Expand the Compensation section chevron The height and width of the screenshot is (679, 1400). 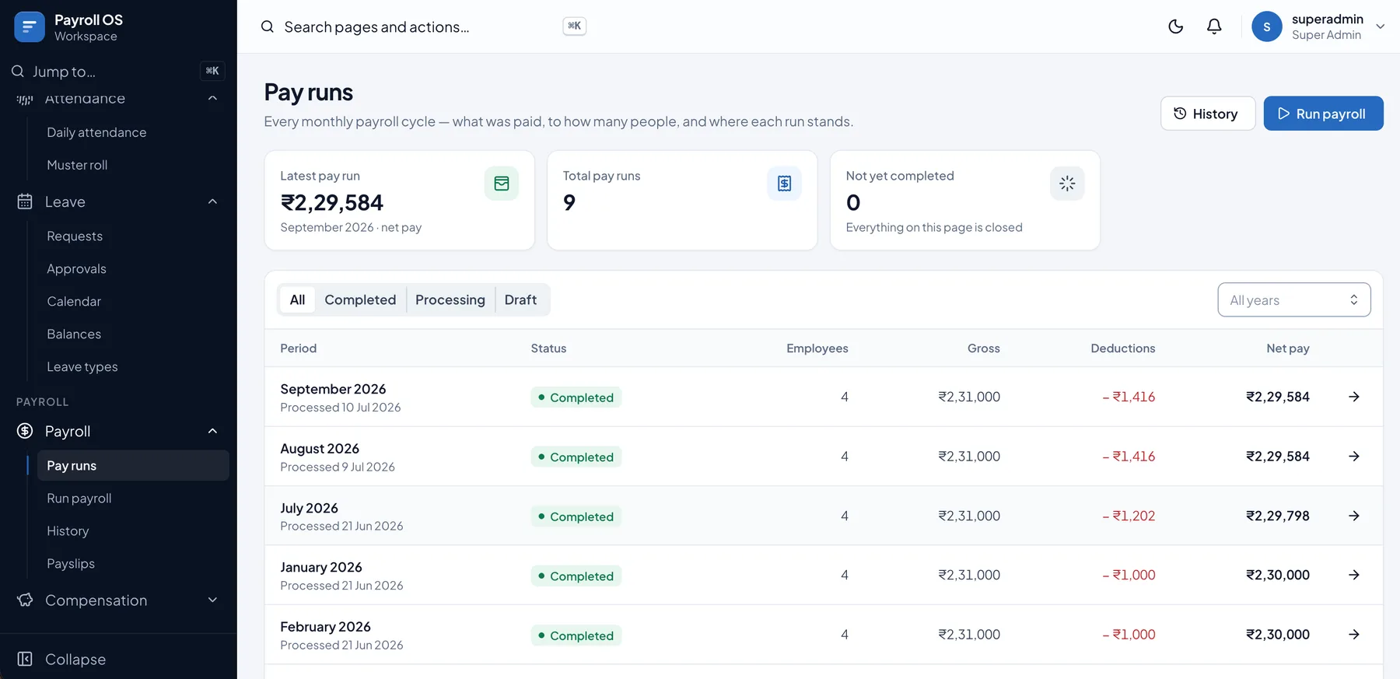(x=212, y=600)
